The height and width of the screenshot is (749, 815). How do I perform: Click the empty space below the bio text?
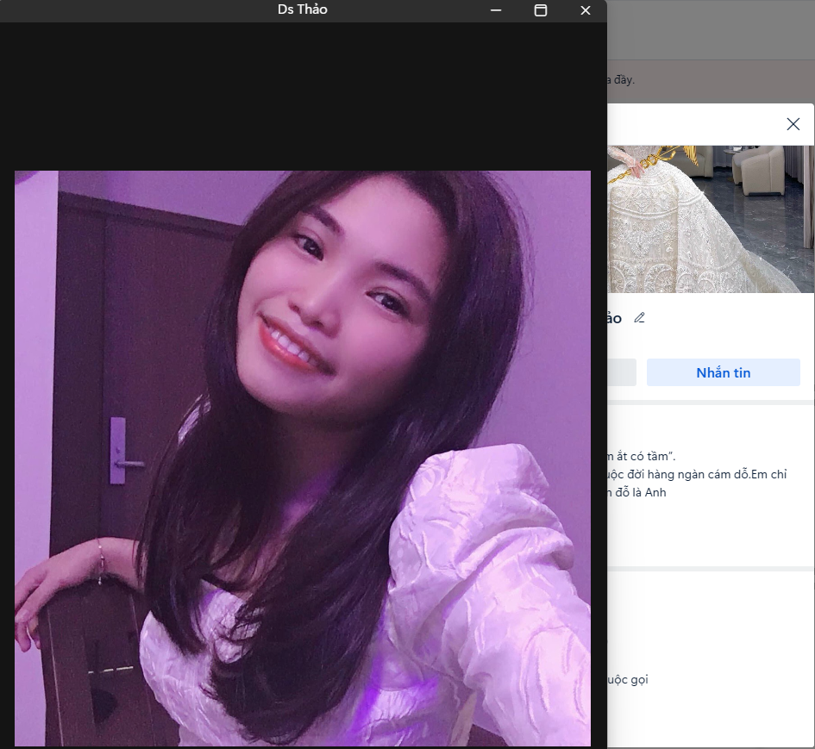[707, 534]
